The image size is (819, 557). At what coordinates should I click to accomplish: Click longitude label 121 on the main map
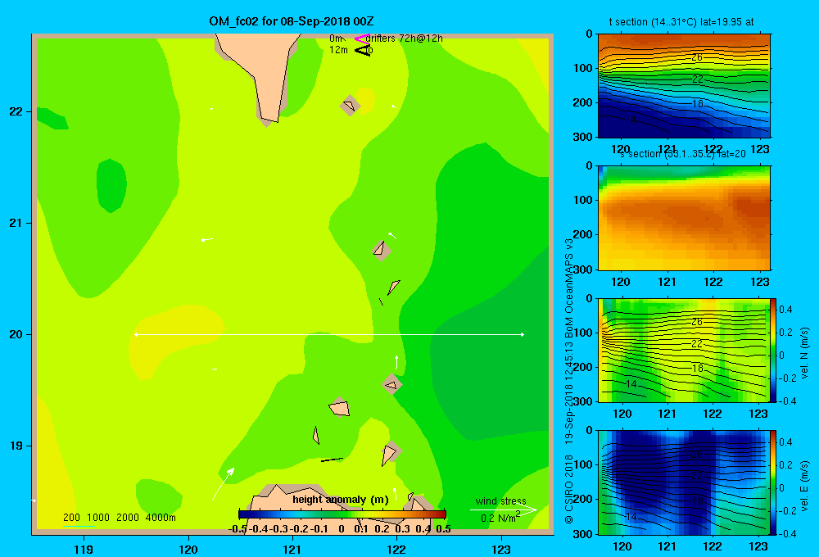292,549
